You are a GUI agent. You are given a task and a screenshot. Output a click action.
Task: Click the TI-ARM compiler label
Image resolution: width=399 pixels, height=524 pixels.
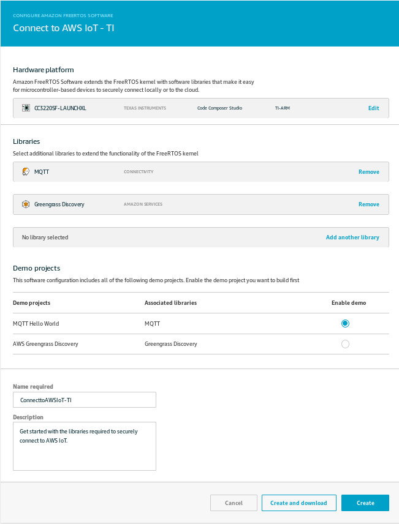[283, 108]
